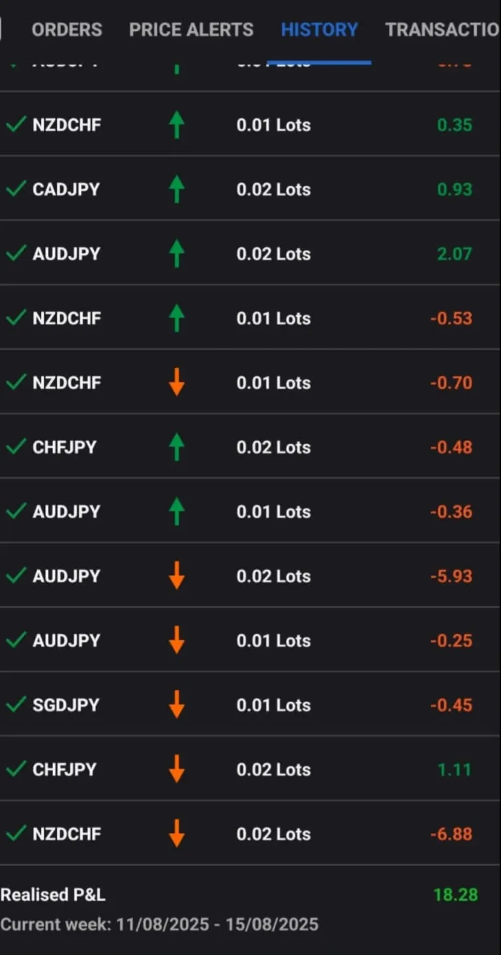Tap the up arrow on the CHFJPY -0.48 trade
The image size is (501, 955).
point(176,447)
